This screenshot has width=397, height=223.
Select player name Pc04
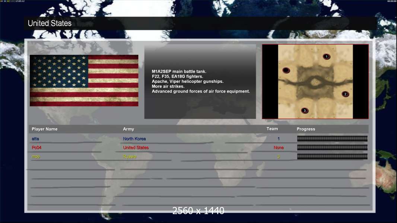click(x=36, y=148)
